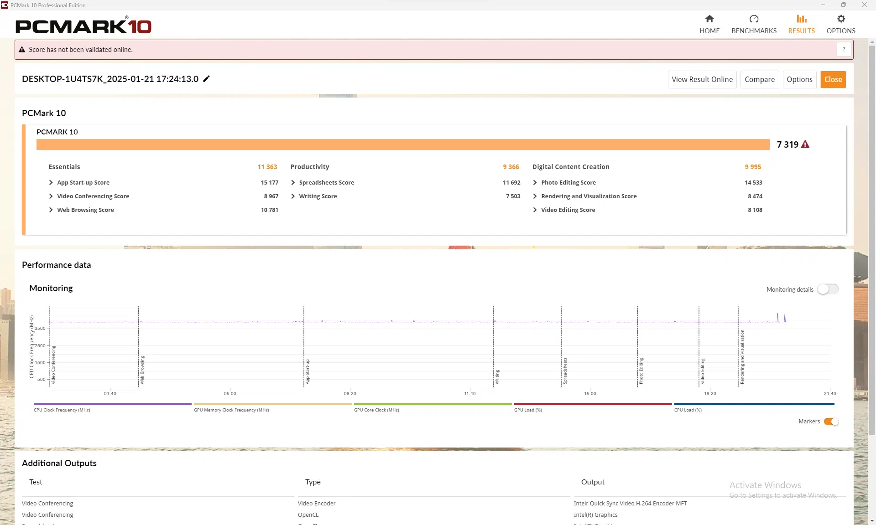
Task: Expand Spreadsheets Score
Action: (293, 182)
